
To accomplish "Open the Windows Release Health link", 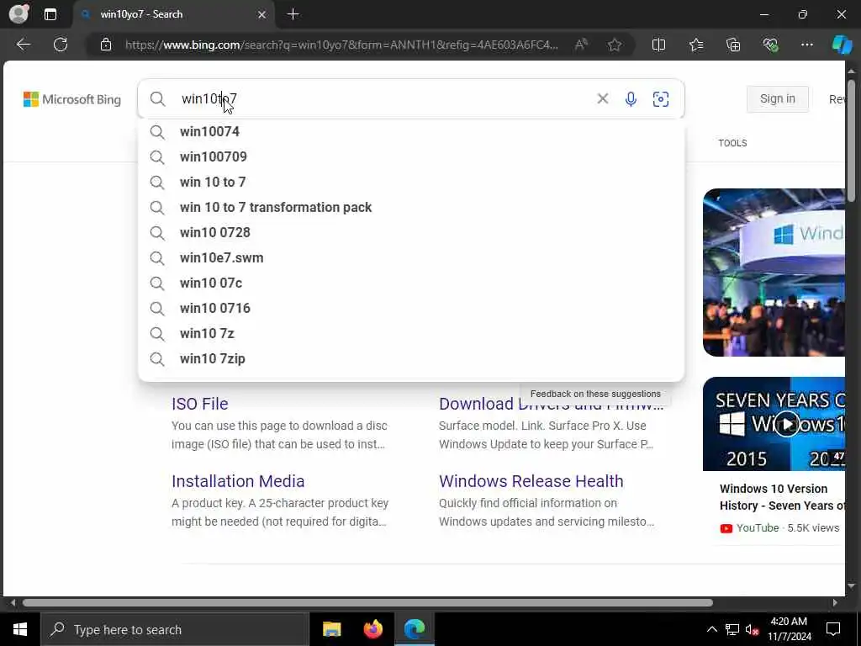I will point(531,481).
